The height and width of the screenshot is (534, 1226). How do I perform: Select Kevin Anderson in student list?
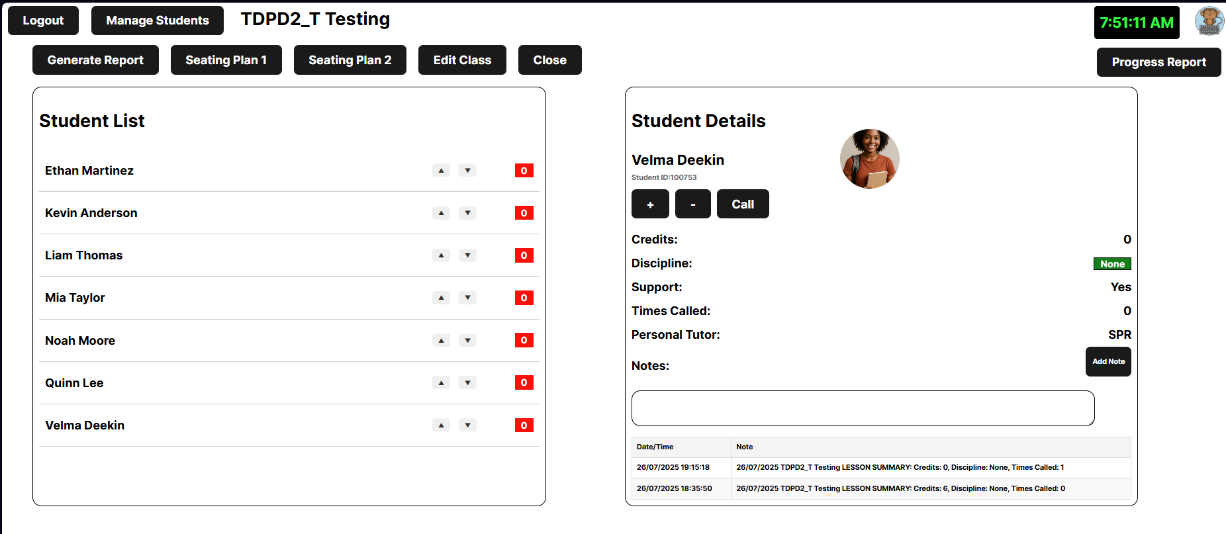click(91, 213)
